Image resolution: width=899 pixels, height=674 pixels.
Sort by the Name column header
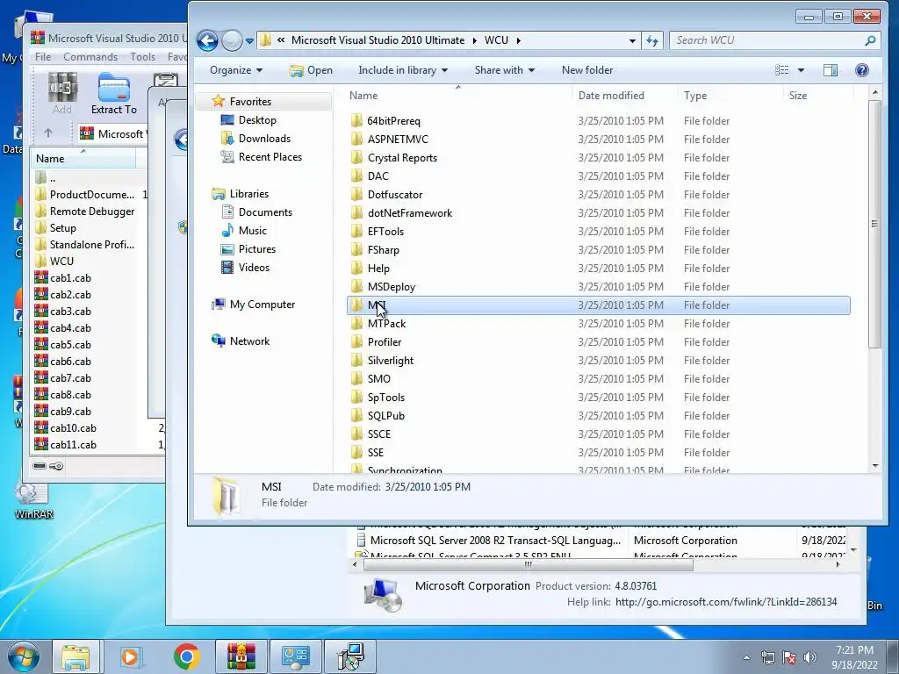458,96
